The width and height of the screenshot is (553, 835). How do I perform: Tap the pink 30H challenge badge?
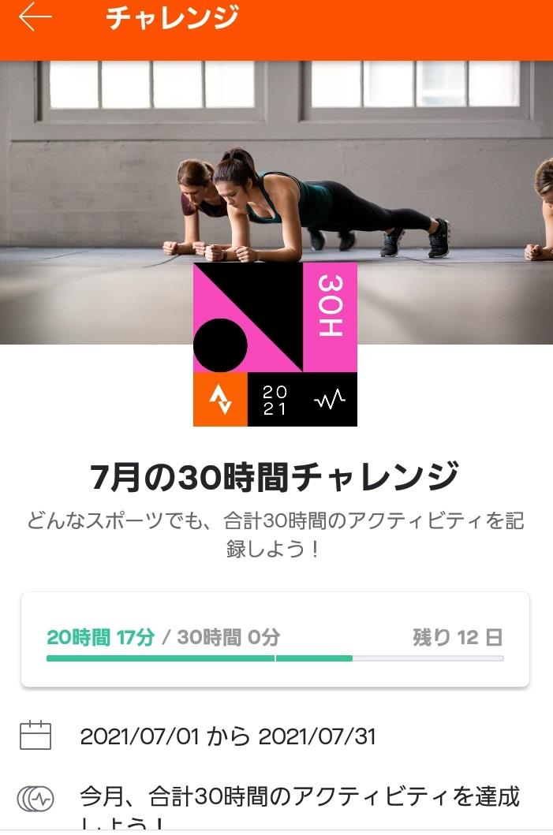point(275,344)
